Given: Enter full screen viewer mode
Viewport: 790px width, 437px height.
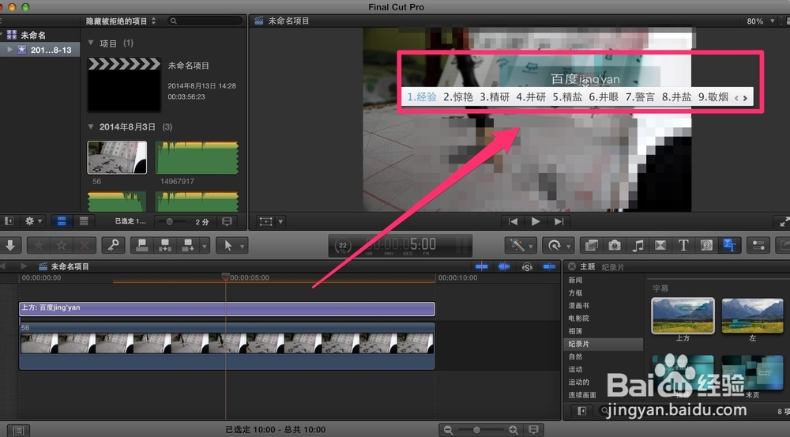Looking at the screenshot, I should (x=784, y=221).
